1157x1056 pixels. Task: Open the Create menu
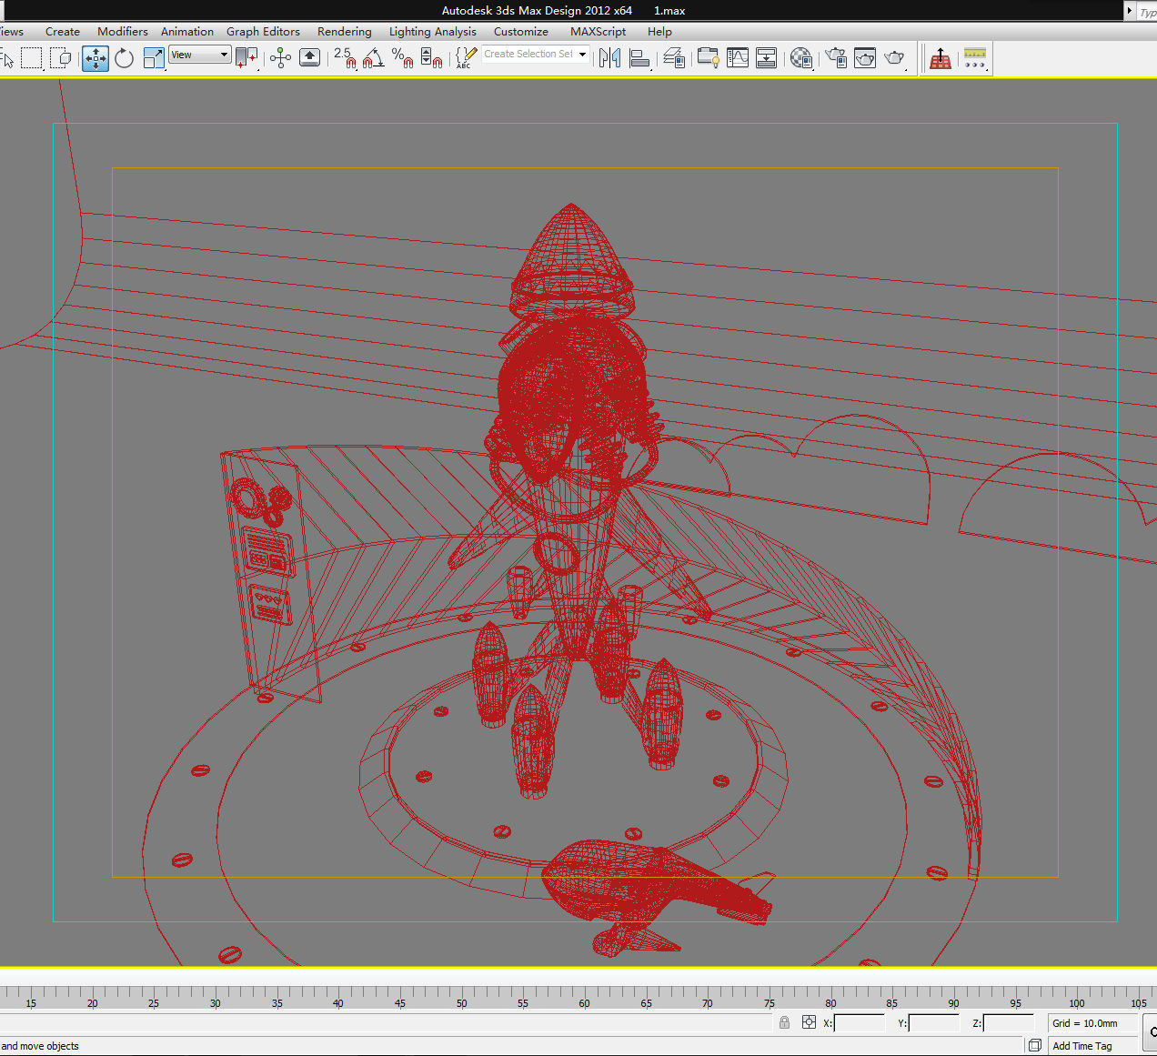click(63, 32)
